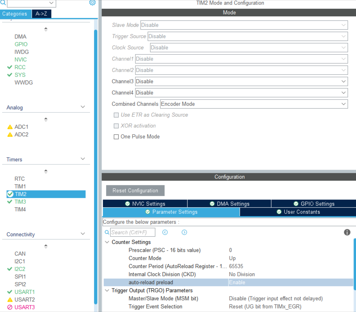Open the NVIC Settings tab

(x=145, y=204)
